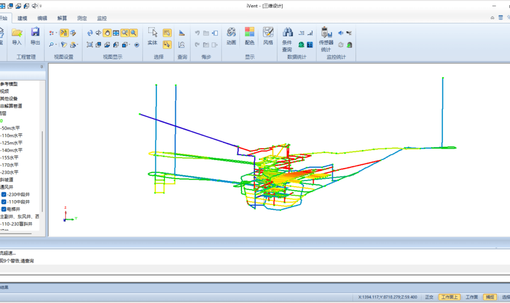
Task: Switch to the 解算 ribbon tab
Action: pyautogui.click(x=62, y=18)
